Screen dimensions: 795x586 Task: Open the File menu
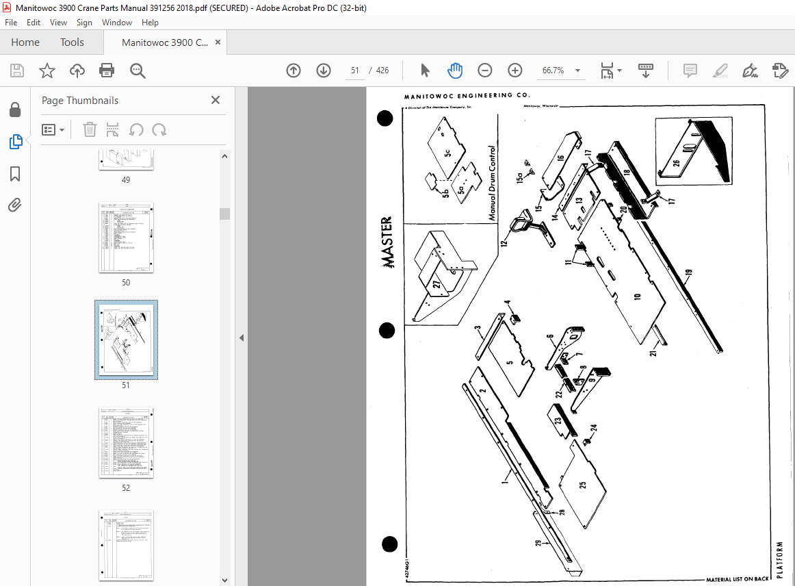coord(11,23)
